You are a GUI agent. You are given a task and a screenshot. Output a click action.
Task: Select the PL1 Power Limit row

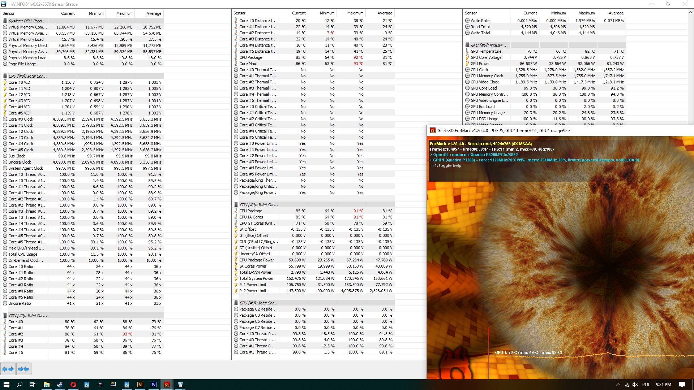pos(313,285)
